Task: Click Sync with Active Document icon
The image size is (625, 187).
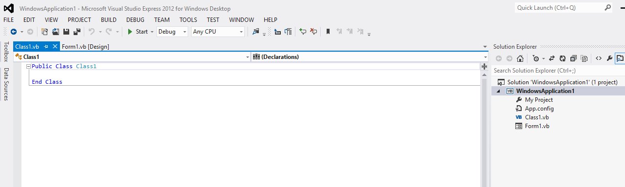Action: tap(552, 59)
